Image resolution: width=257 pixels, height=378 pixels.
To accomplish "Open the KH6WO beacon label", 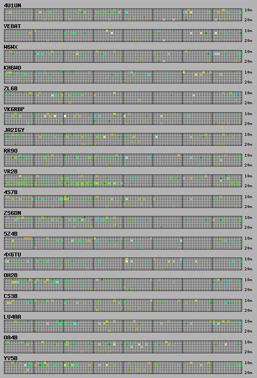I will point(12,68).
